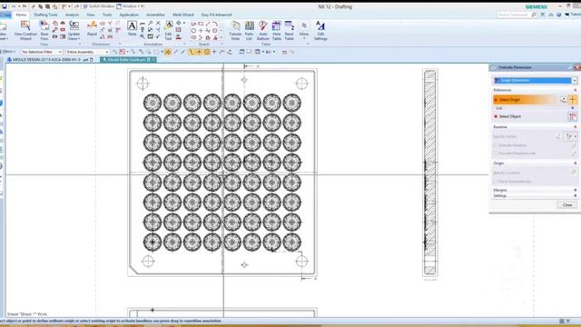Click the rectangle sketch tool icon
581x327 pixels.
201,24
